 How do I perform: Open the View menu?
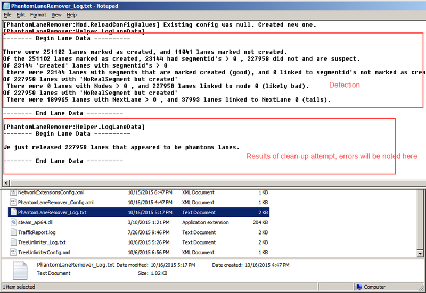click(56, 15)
